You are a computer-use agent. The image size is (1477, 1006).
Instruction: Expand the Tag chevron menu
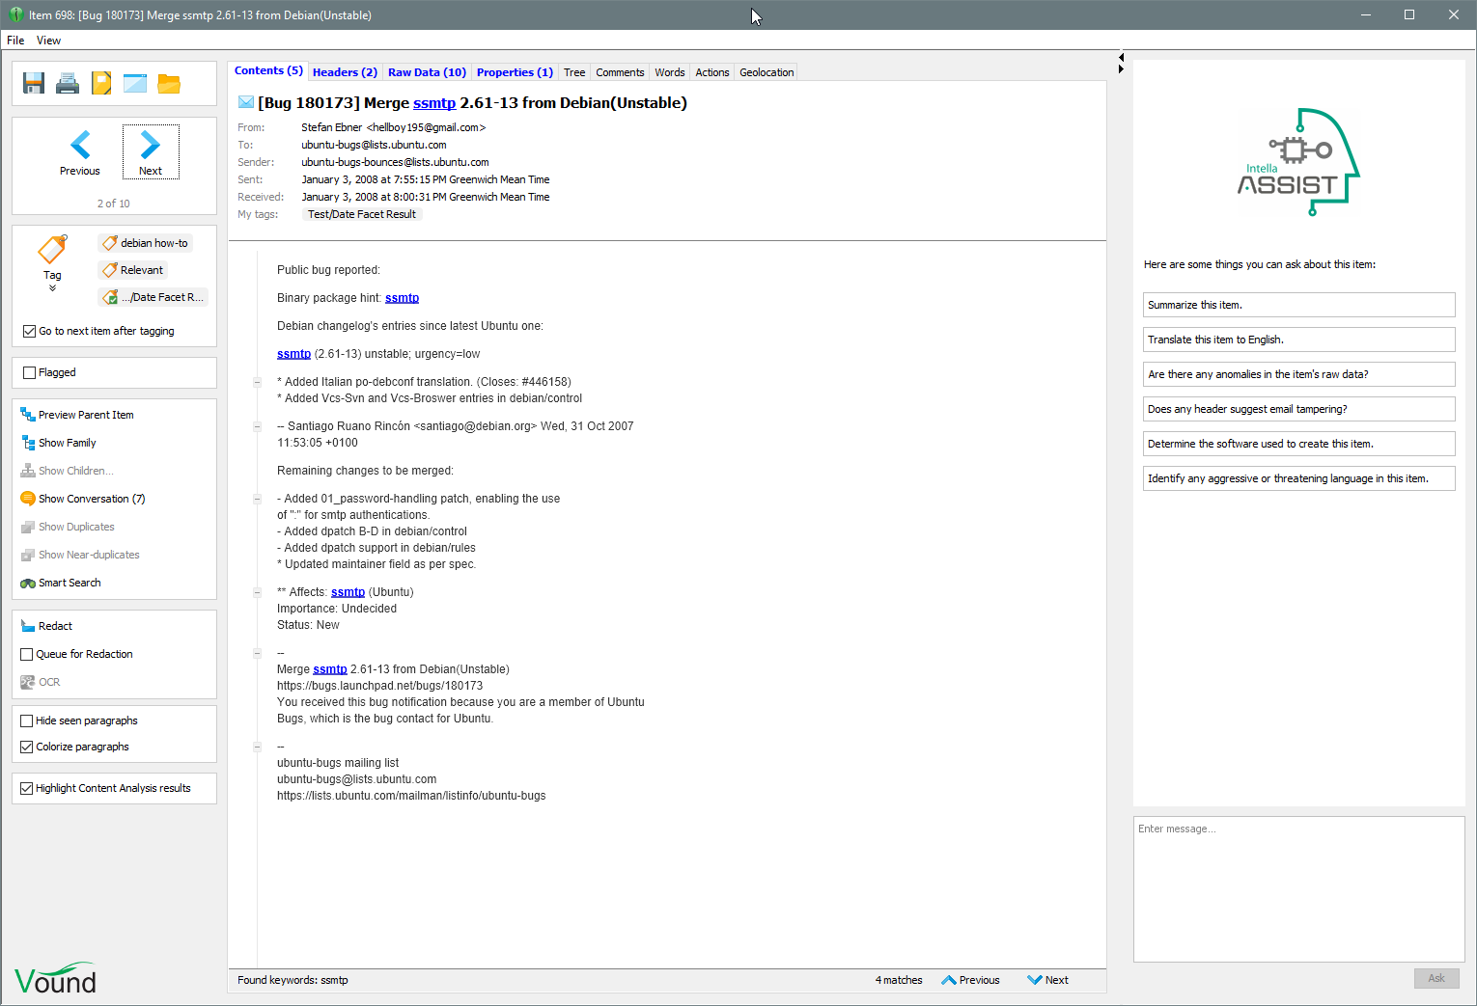[52, 287]
